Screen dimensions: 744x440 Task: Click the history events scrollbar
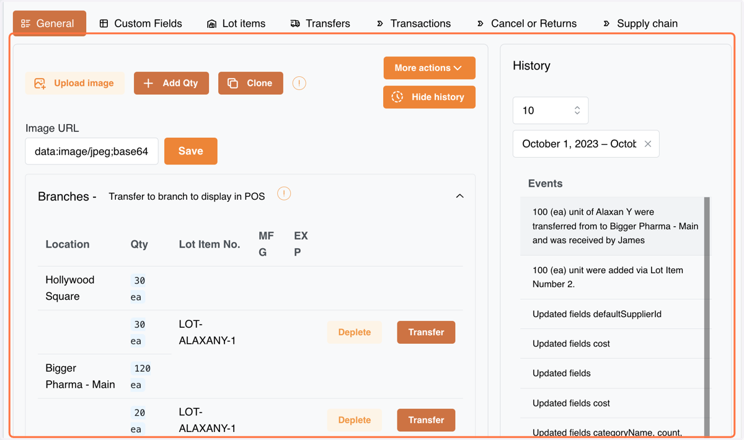(707, 317)
